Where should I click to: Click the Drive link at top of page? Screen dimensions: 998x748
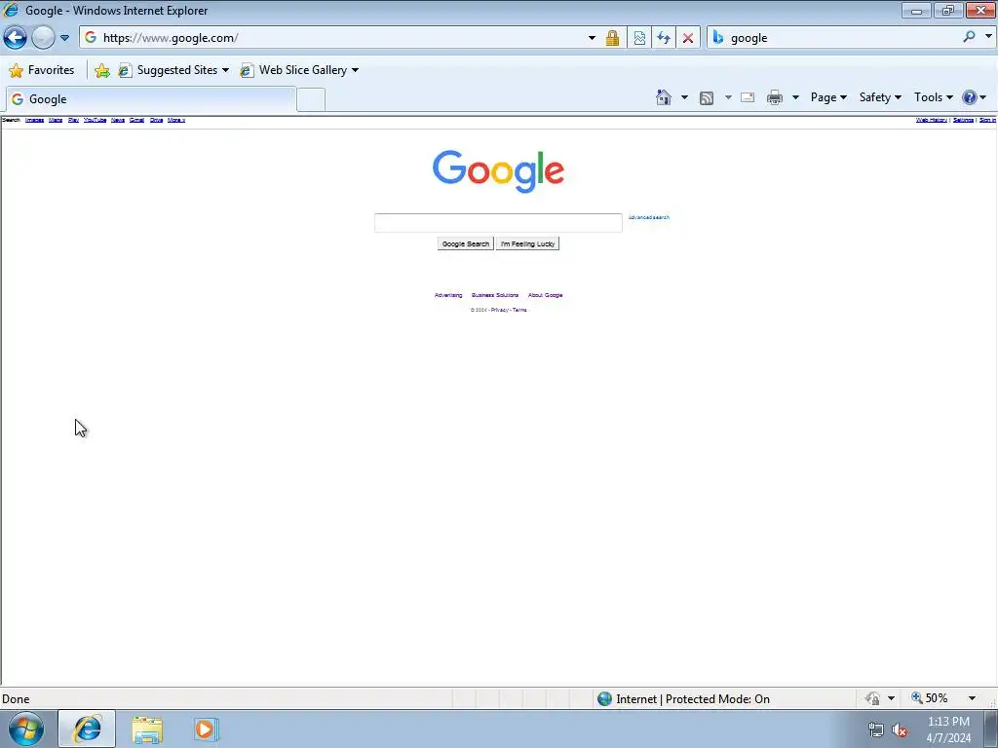156,120
